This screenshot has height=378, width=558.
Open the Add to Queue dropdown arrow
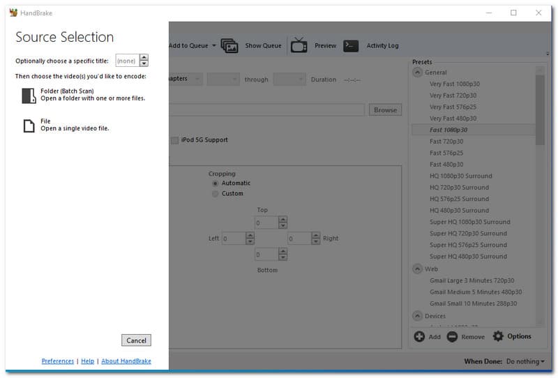coord(213,46)
